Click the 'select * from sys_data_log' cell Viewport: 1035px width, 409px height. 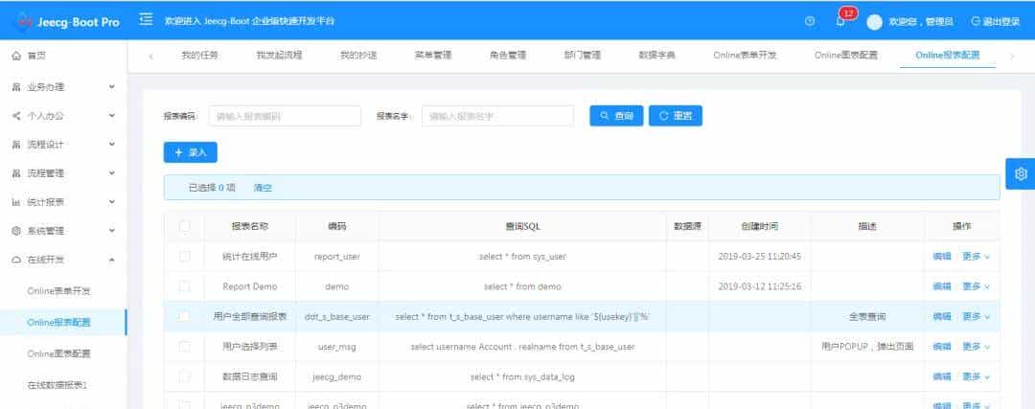tap(522, 377)
